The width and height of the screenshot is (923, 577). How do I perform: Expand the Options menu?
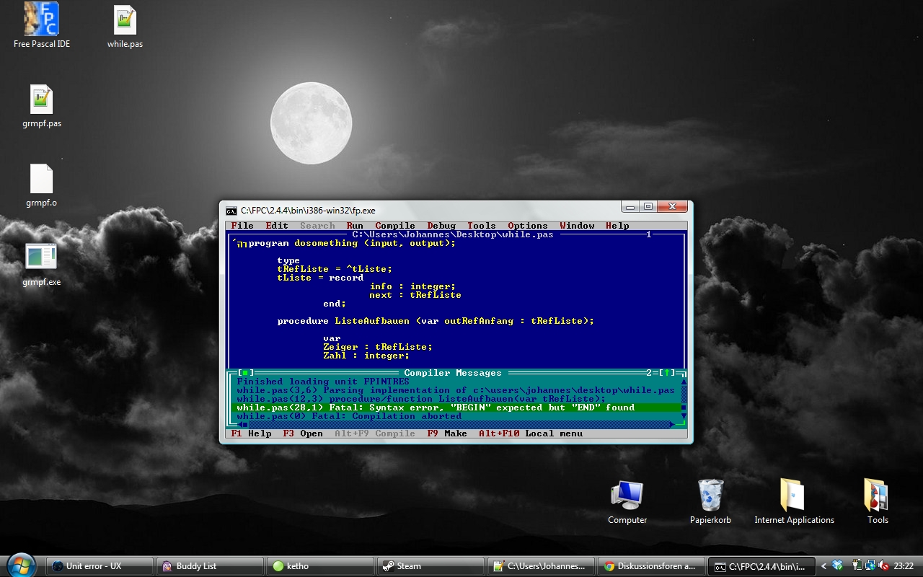527,226
